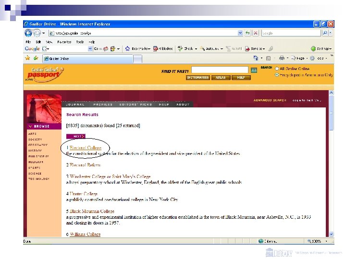Select the Grolier Online browser tab
Screen dimensions: 346x259
click(x=87, y=59)
